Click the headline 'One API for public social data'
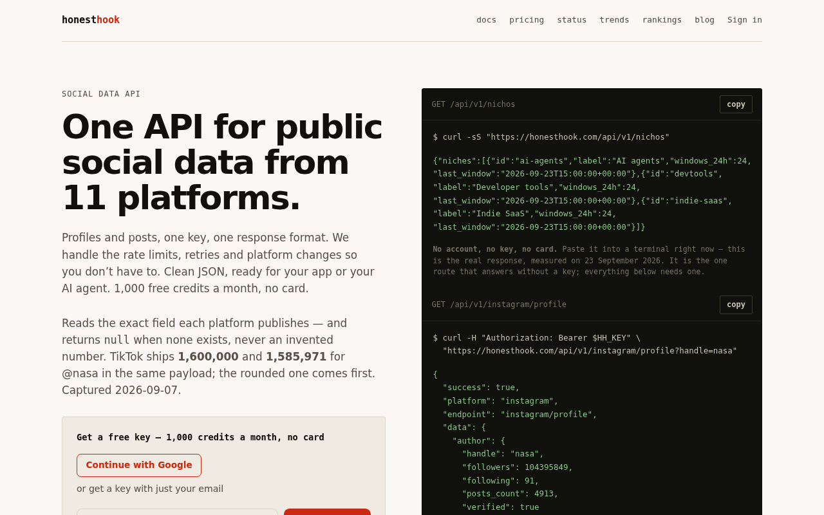 pos(222,162)
